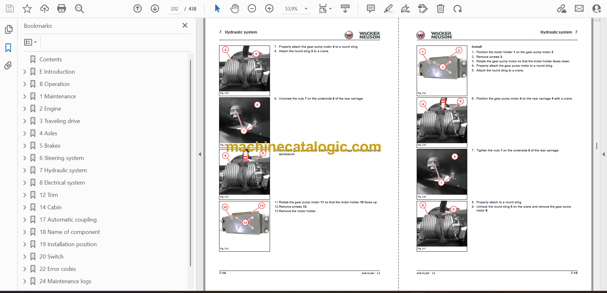Image resolution: width=607 pixels, height=293 pixels.
Task: Expand the 2 Engine bookmark
Action: click(25, 109)
